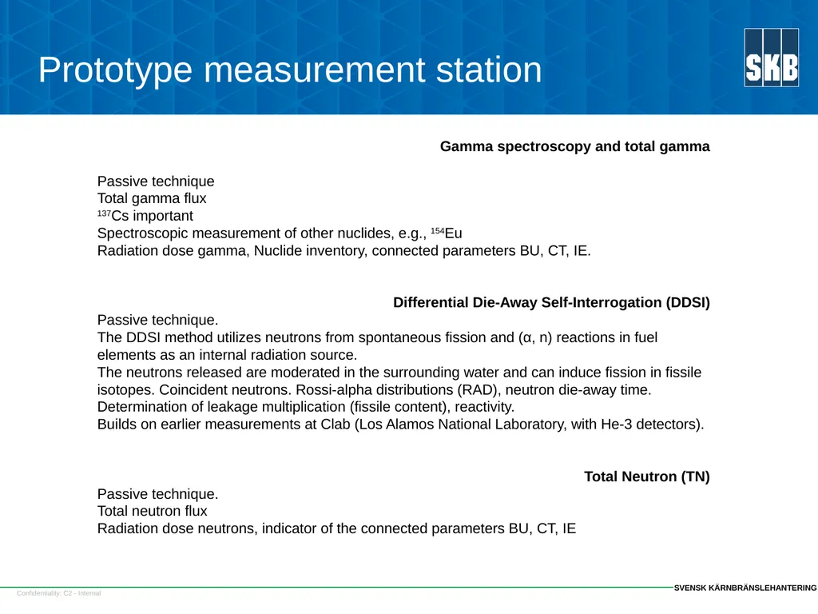Click the line "Total neutron flux"
Image resolution: width=818 pixels, height=614 pixels.
pyautogui.click(x=153, y=511)
